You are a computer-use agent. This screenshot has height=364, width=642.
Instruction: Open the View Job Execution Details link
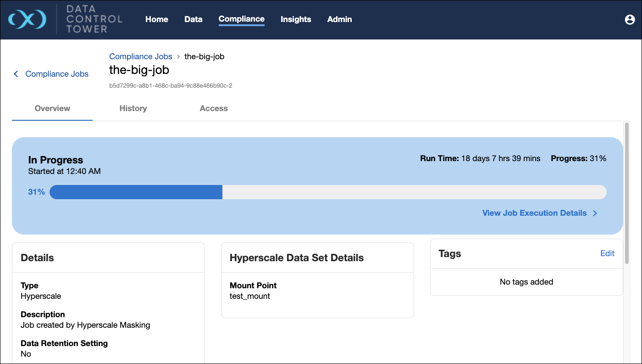tap(534, 213)
